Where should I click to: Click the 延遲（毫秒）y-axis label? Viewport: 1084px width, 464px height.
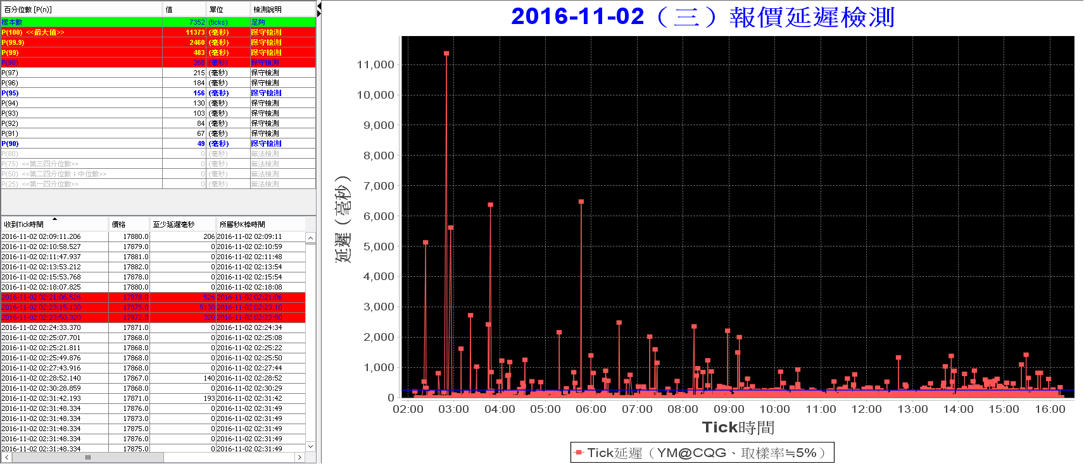pyautogui.click(x=343, y=219)
